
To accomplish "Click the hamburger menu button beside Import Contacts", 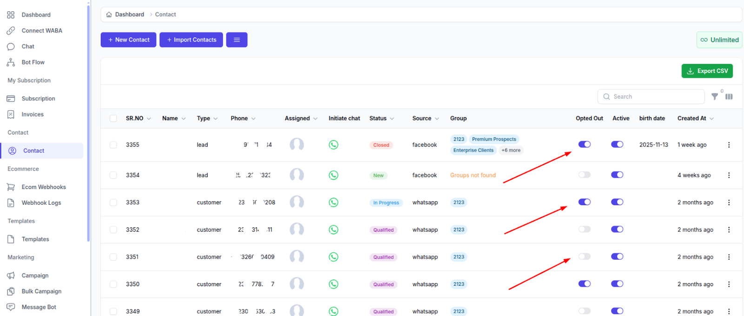I will [x=237, y=40].
